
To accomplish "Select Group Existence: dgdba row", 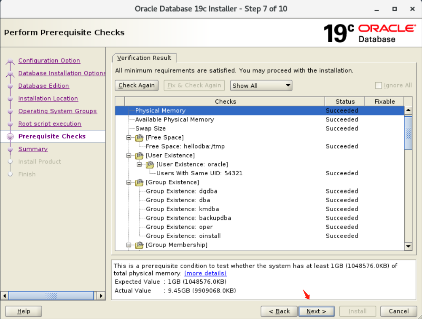I will tap(259, 191).
